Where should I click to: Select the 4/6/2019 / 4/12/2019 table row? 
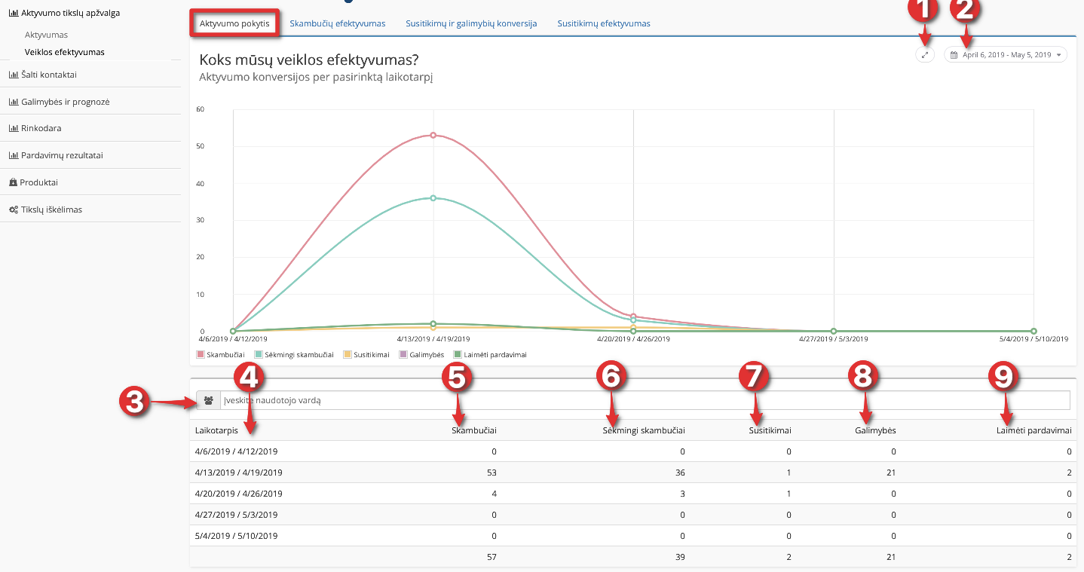point(633,451)
